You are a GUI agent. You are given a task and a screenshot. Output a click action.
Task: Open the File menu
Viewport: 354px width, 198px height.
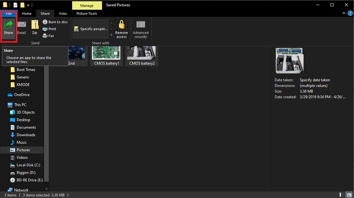click(8, 14)
